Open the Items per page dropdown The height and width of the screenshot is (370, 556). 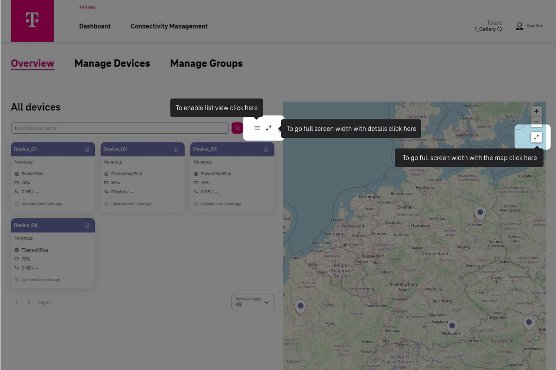[x=253, y=302]
